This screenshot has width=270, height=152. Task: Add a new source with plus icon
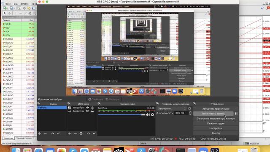70,133
